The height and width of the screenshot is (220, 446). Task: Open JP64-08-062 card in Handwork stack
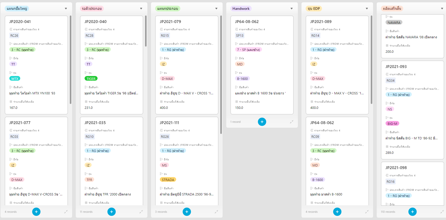click(262, 65)
